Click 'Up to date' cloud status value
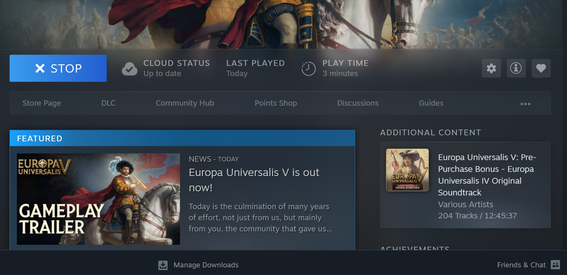 162,74
